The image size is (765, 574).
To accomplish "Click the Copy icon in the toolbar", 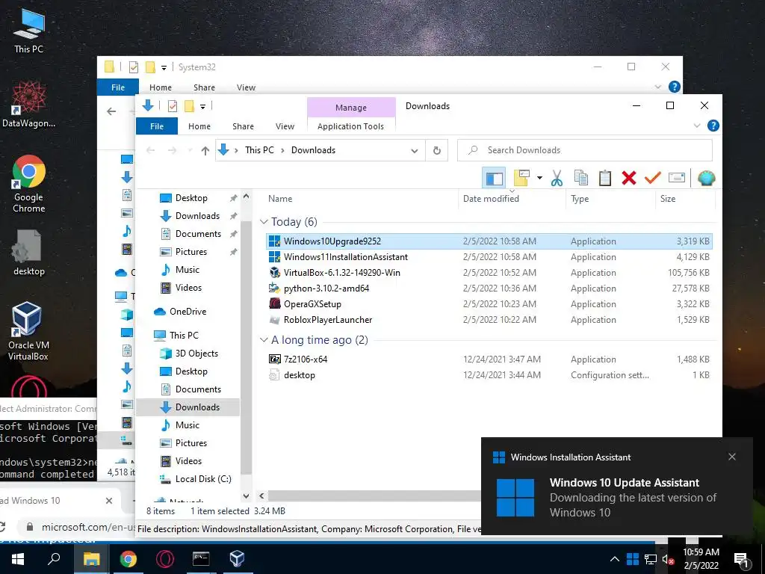I will pos(580,178).
